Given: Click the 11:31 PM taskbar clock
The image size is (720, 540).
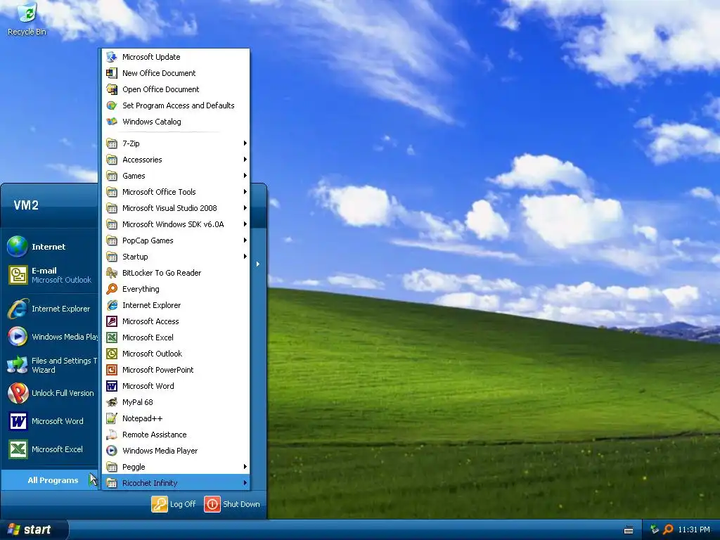Looking at the screenshot, I should (694, 529).
